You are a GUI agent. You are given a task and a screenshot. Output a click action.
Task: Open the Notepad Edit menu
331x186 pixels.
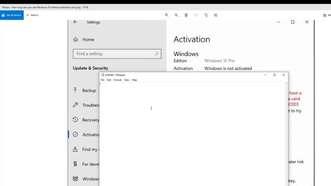109,80
